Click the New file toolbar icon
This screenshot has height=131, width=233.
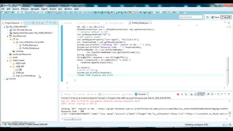(x=3, y=13)
